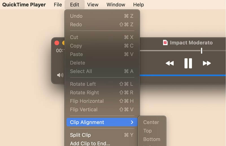This screenshot has height=146, width=226.
Task: Open the QuickTime Player app menu
Action: (x=24, y=5)
